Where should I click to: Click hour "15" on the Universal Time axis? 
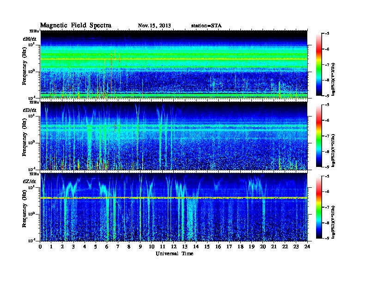click(207, 246)
